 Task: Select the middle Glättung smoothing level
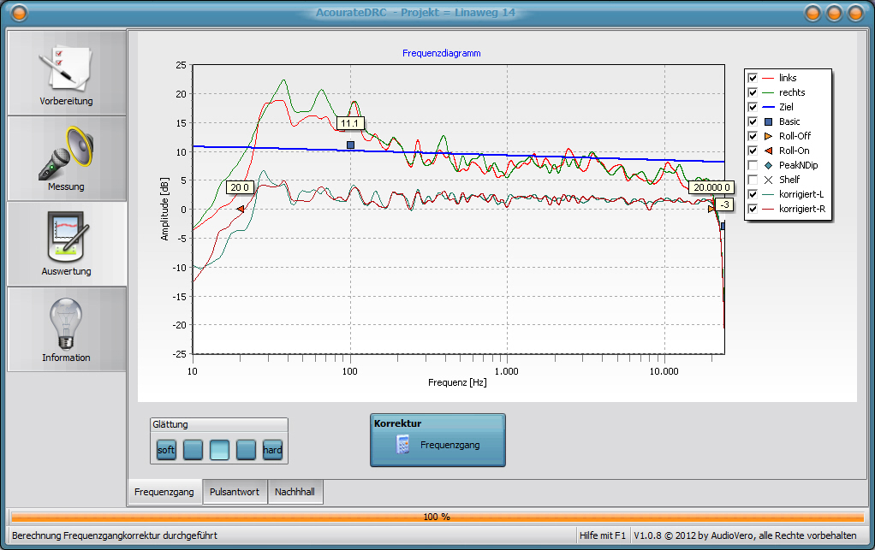220,450
